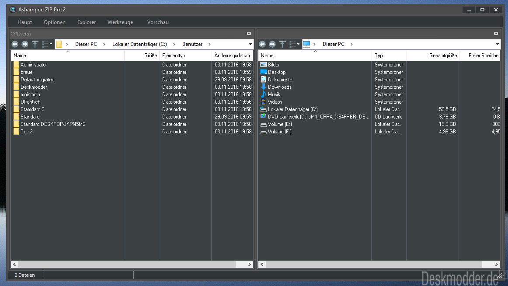508x286 pixels.
Task: Open the Haupt menu
Action: coord(24,22)
